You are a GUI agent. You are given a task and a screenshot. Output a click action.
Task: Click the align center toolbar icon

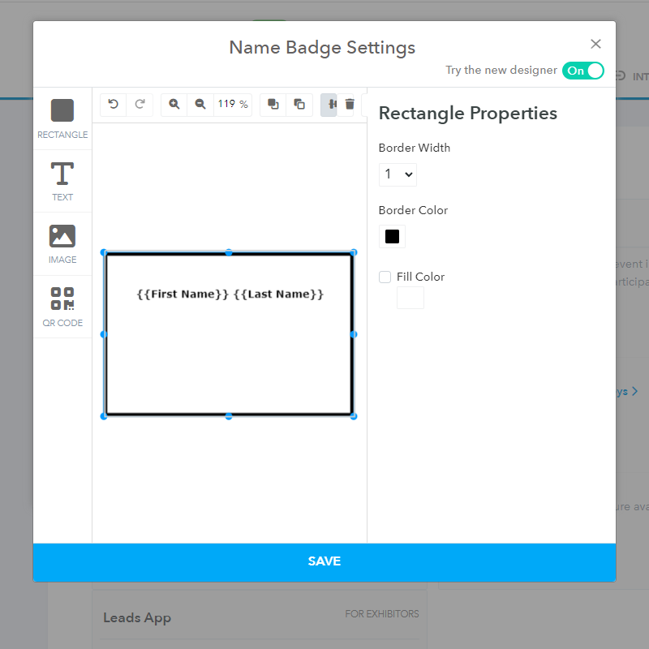coord(329,104)
